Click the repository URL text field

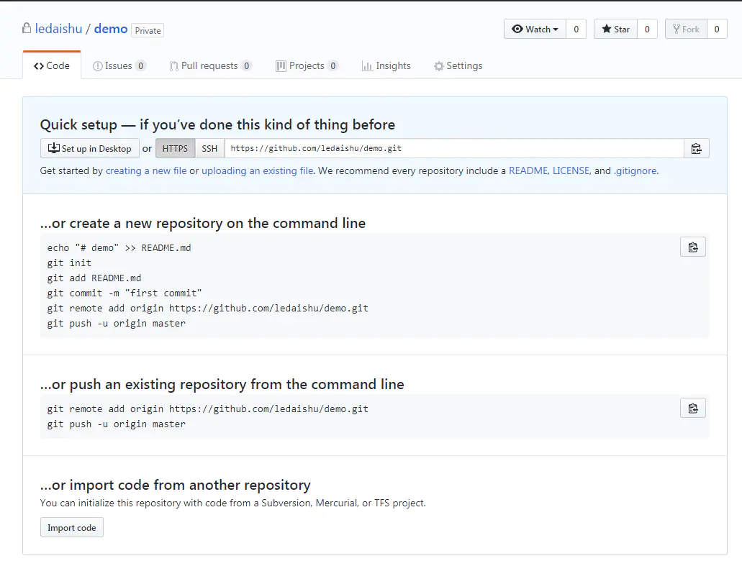pos(453,149)
